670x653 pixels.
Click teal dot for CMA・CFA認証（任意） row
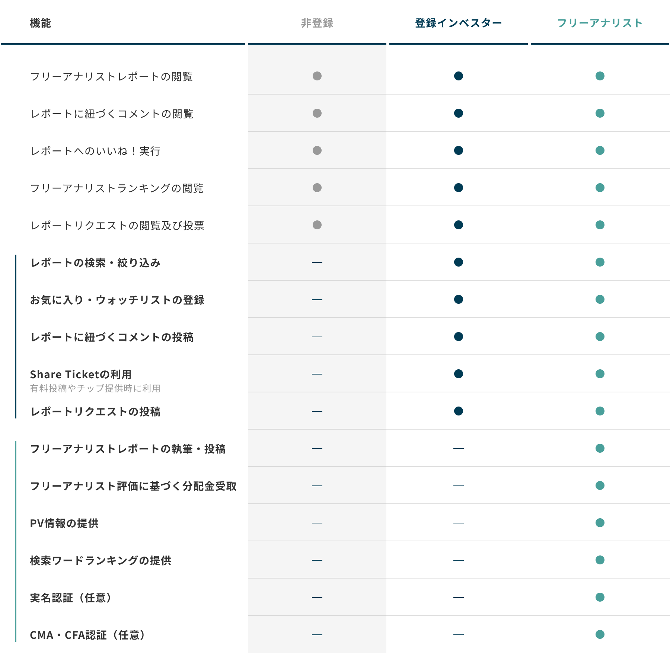coord(600,634)
